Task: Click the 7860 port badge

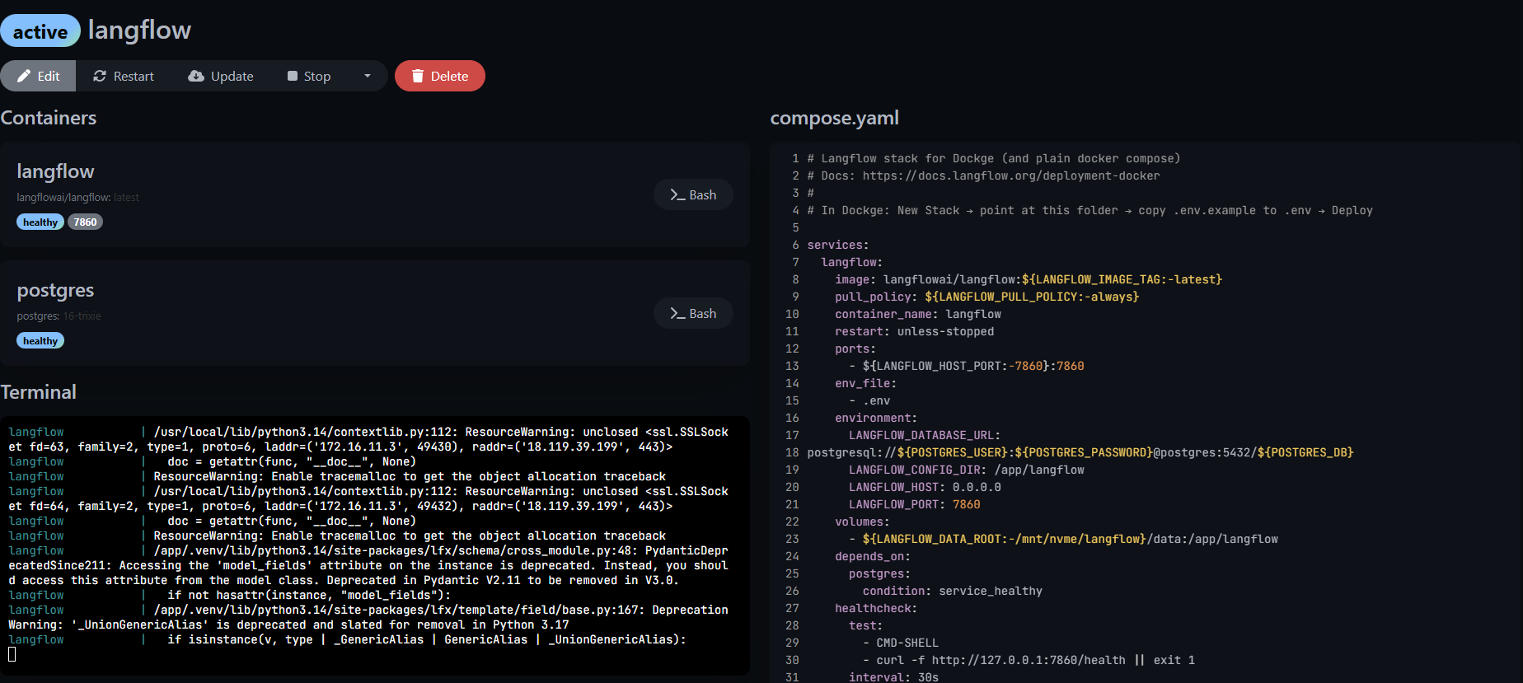Action: pos(85,222)
